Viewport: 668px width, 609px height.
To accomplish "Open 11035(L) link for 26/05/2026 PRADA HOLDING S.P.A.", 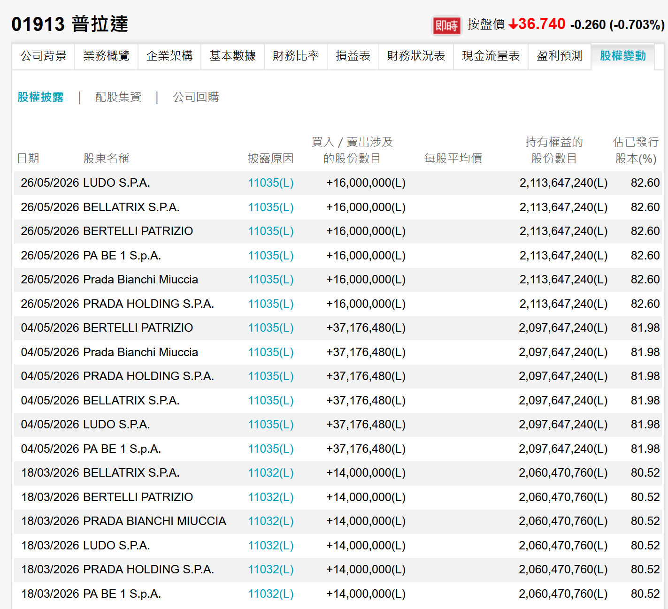I will (271, 304).
